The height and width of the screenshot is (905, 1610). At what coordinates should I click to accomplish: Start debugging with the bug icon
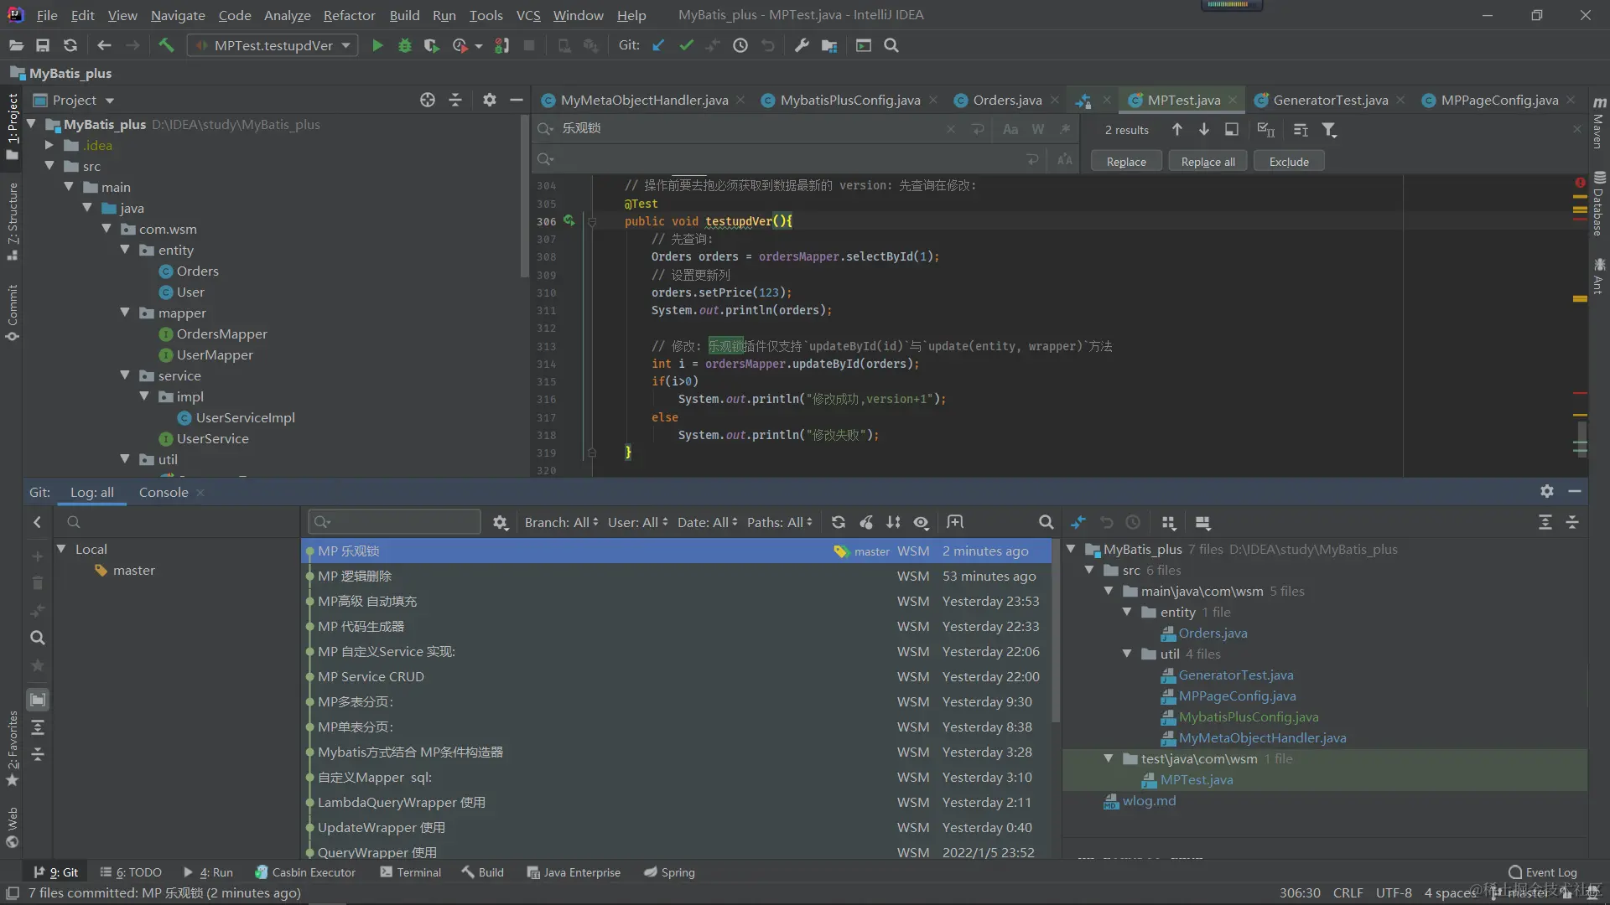pos(405,46)
